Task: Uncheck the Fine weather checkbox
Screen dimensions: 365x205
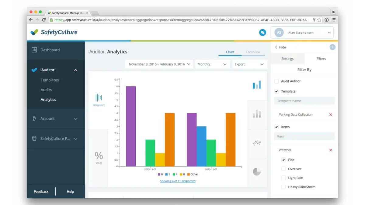Action: [x=283, y=160]
